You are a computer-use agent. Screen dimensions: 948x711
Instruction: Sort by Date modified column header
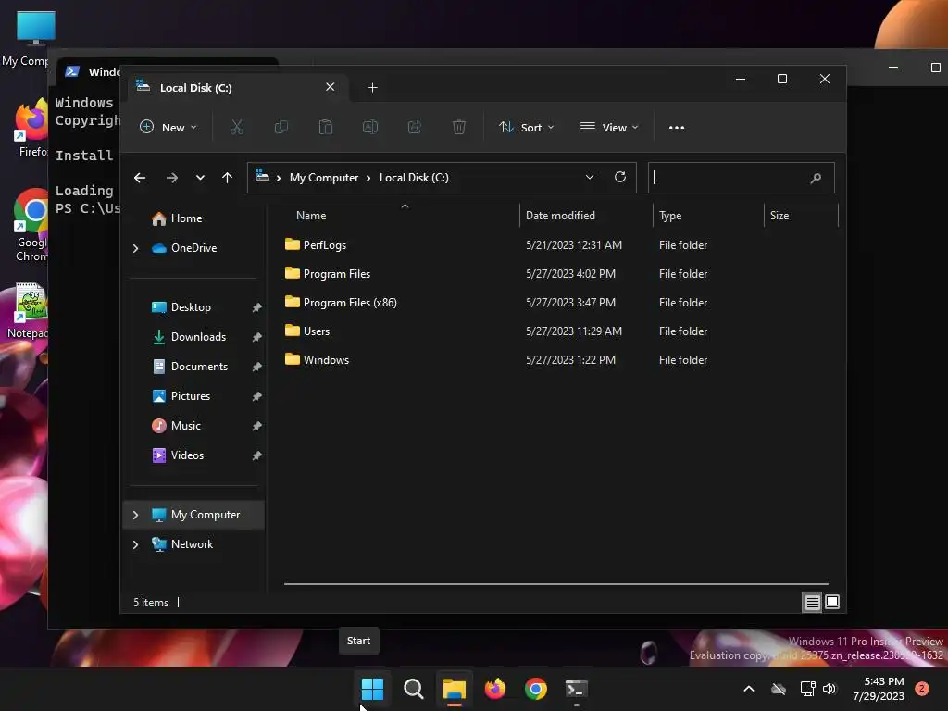pos(560,216)
